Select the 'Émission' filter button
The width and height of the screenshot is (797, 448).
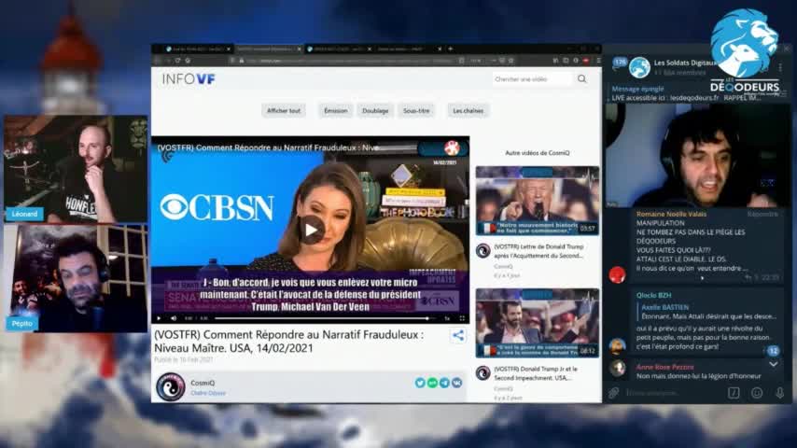click(335, 110)
